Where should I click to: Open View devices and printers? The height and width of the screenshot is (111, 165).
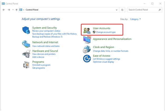[x=44, y=54]
